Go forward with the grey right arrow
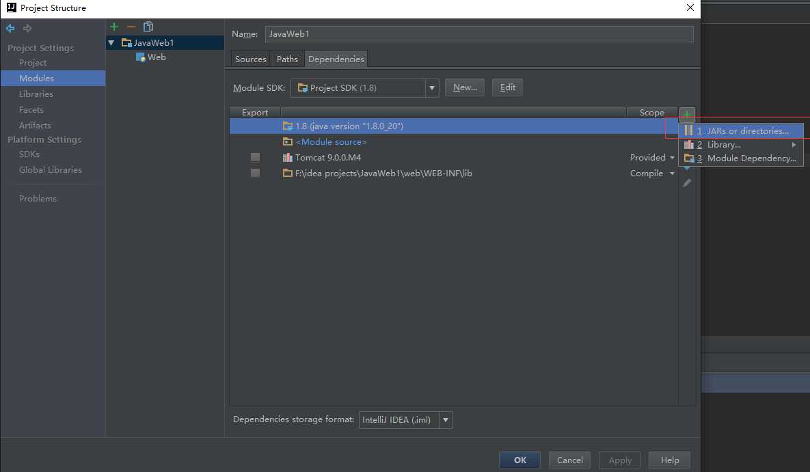Screen dimensions: 810x472 click(27, 29)
